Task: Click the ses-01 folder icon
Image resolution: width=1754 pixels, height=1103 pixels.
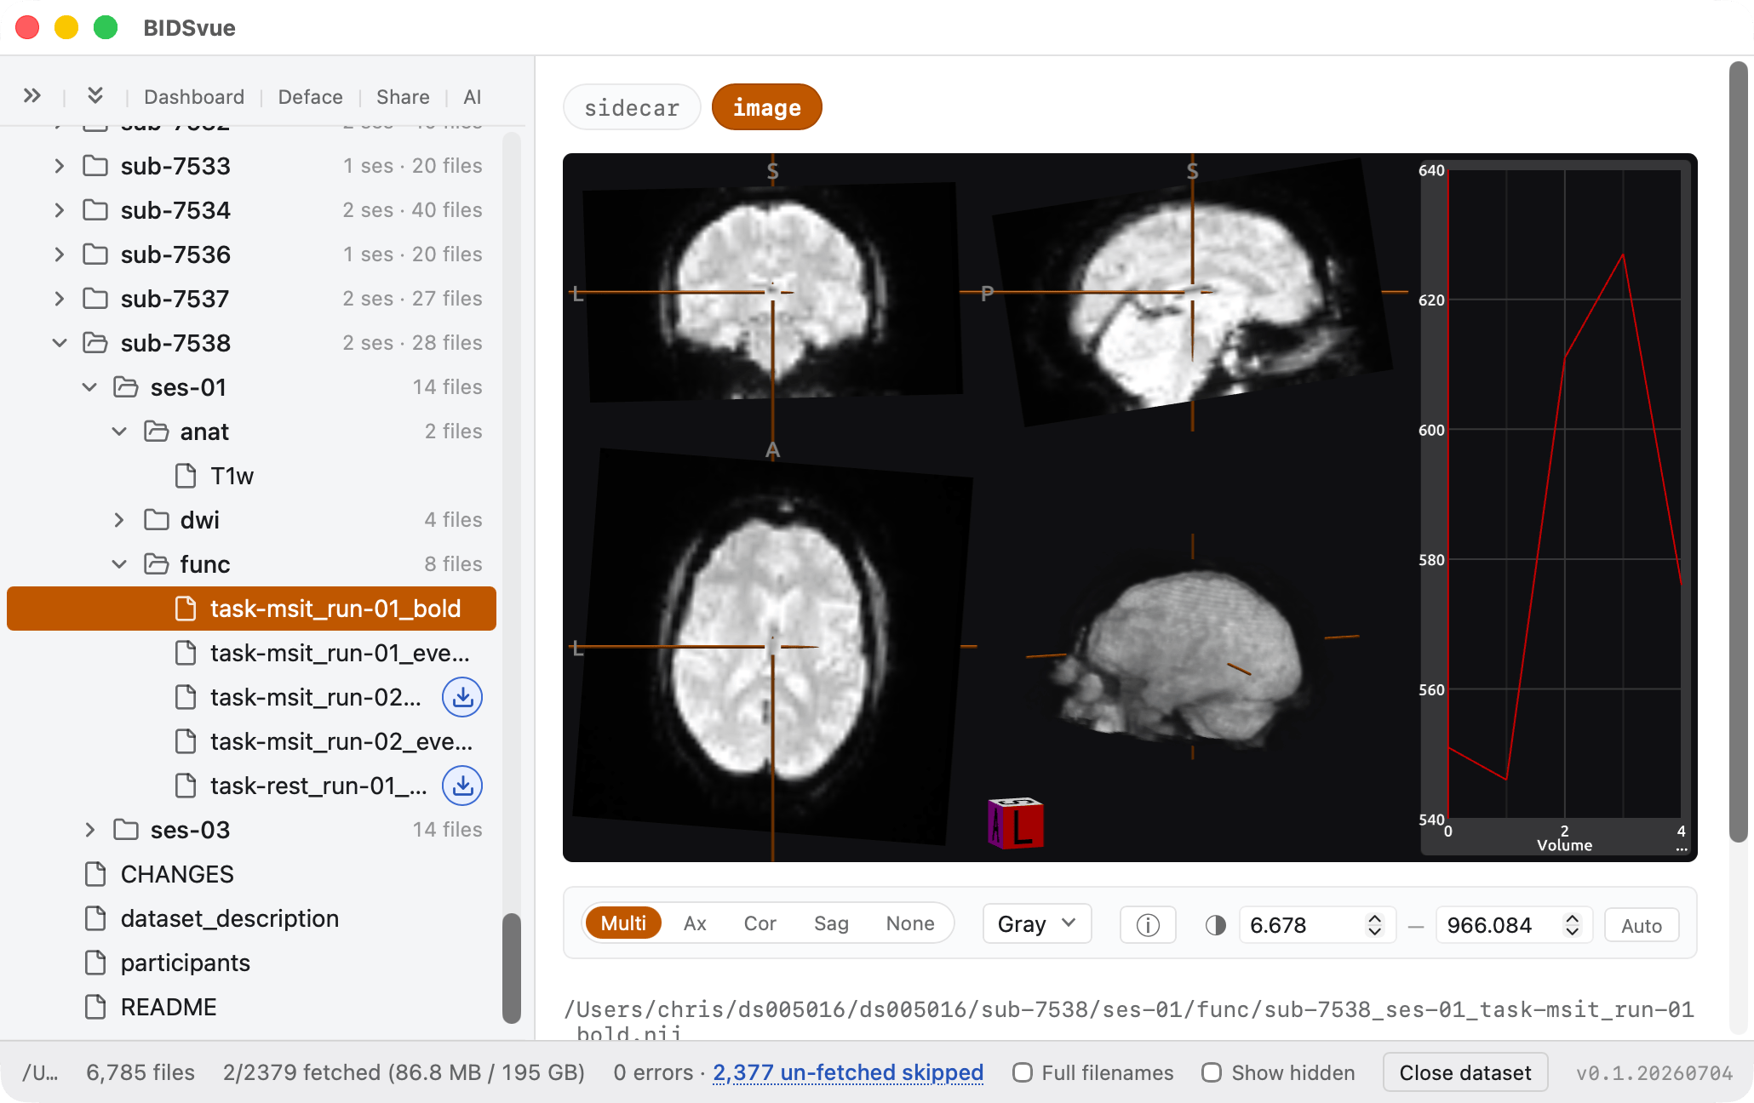Action: coord(126,387)
